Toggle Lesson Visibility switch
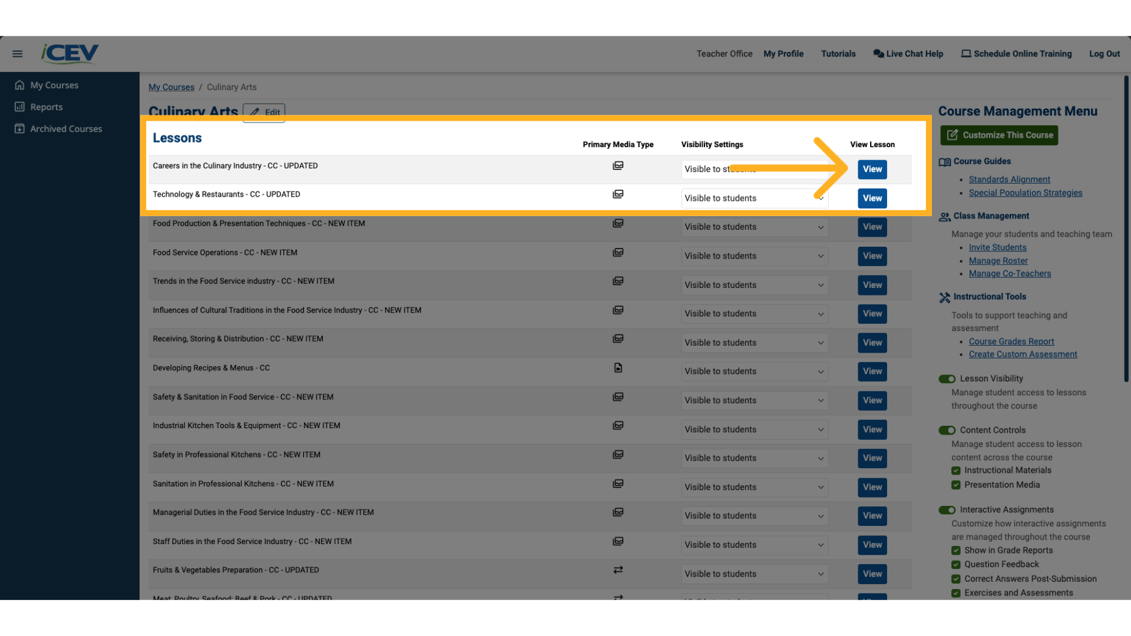The height and width of the screenshot is (636, 1131). [947, 379]
